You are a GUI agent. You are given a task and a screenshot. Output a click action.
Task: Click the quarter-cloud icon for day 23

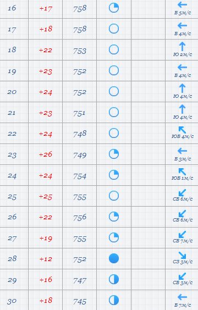114,154
